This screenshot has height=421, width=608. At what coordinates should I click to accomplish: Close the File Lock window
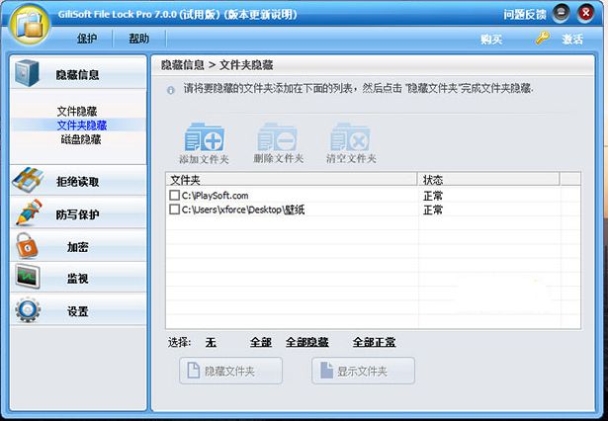[x=586, y=14]
